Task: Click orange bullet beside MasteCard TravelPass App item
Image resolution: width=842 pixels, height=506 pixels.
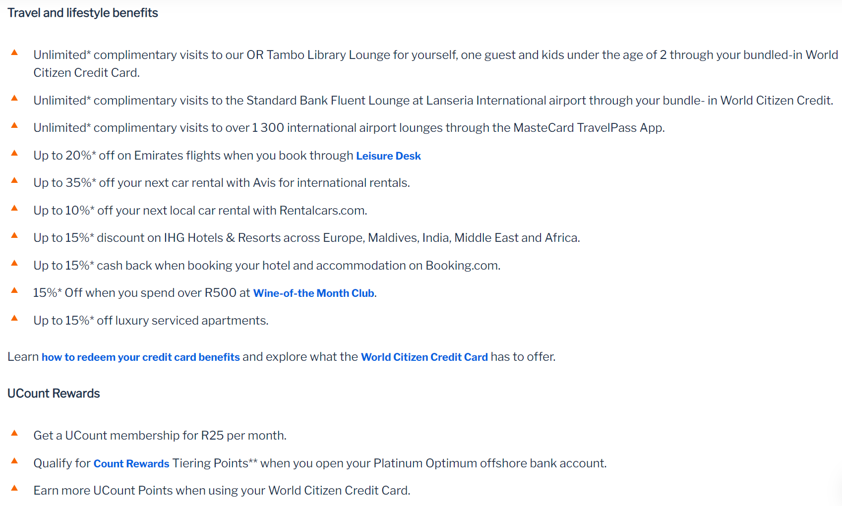Action: (x=14, y=125)
